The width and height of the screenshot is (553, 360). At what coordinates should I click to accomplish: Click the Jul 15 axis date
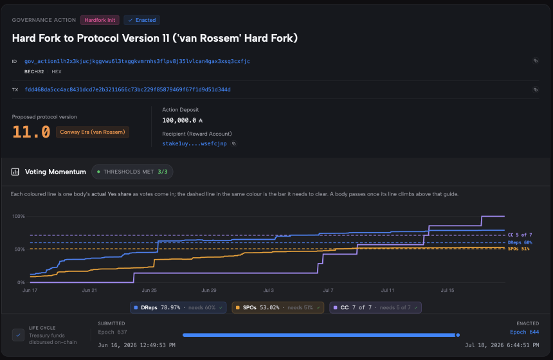click(447, 290)
